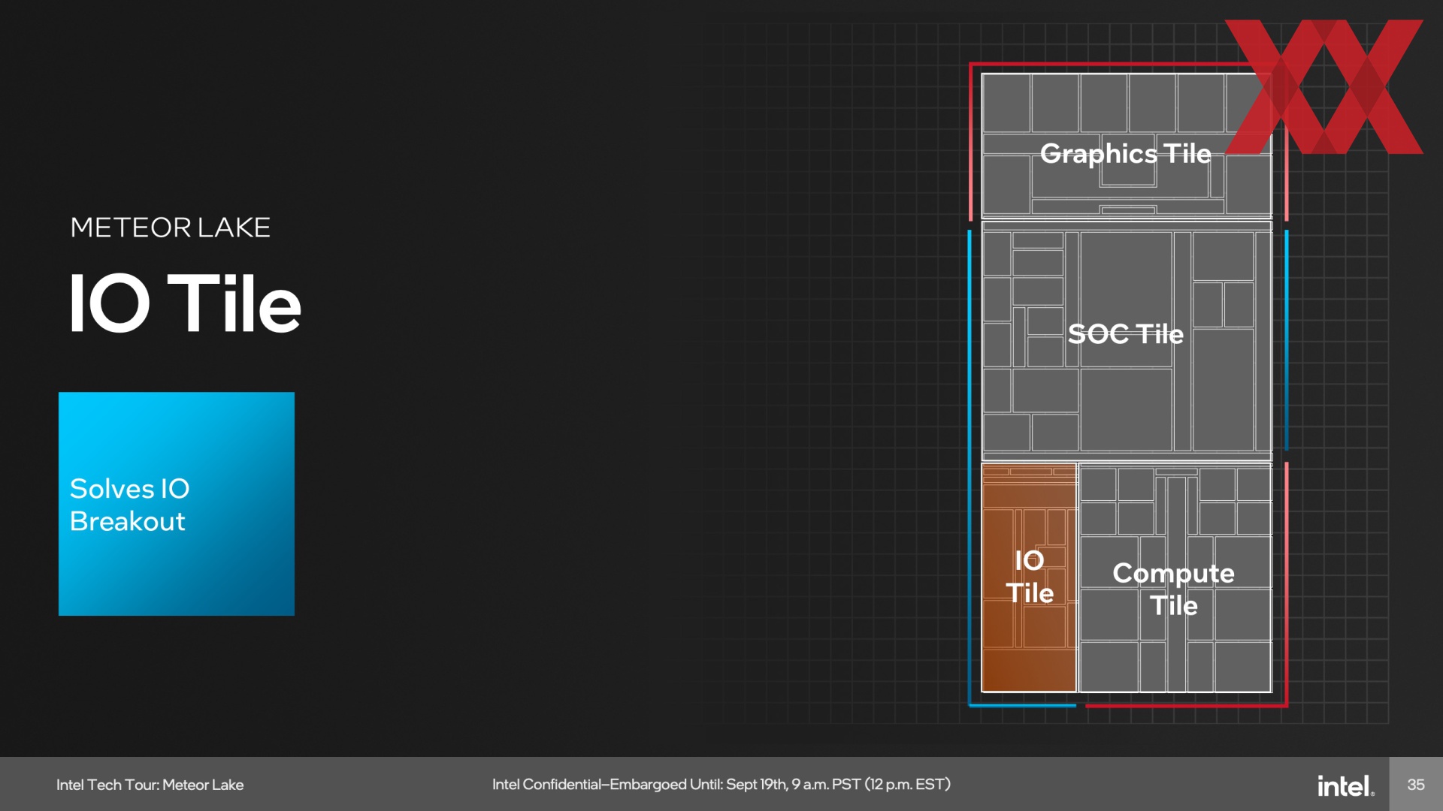This screenshot has width=1443, height=811.
Task: Click the blue Solves IO Breakout box
Action: click(x=177, y=504)
